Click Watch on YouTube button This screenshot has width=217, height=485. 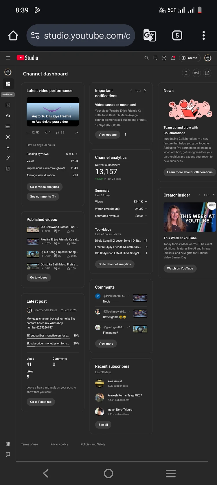click(180, 268)
